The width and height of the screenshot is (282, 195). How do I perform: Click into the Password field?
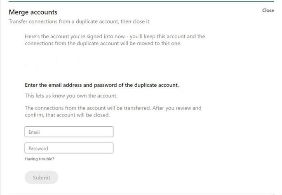click(69, 148)
